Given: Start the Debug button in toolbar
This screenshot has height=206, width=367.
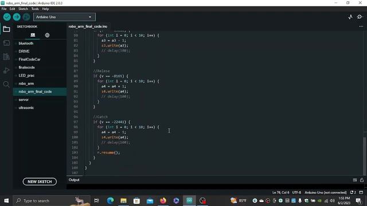Looking at the screenshot, I should pos(26,17).
